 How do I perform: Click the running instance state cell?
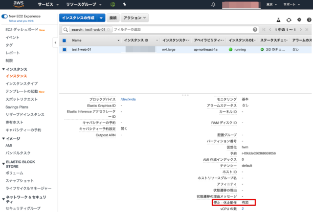click(x=237, y=49)
